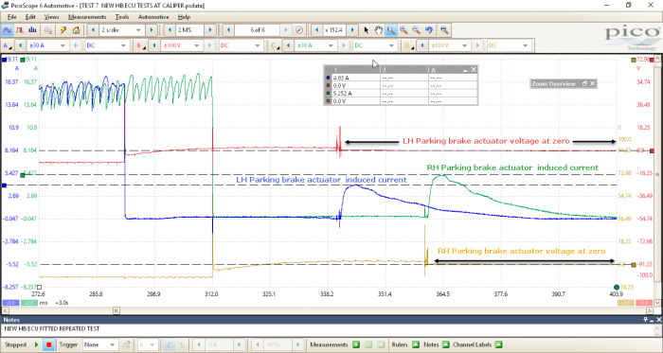Toggle the Rulers legend button

click(x=416, y=344)
